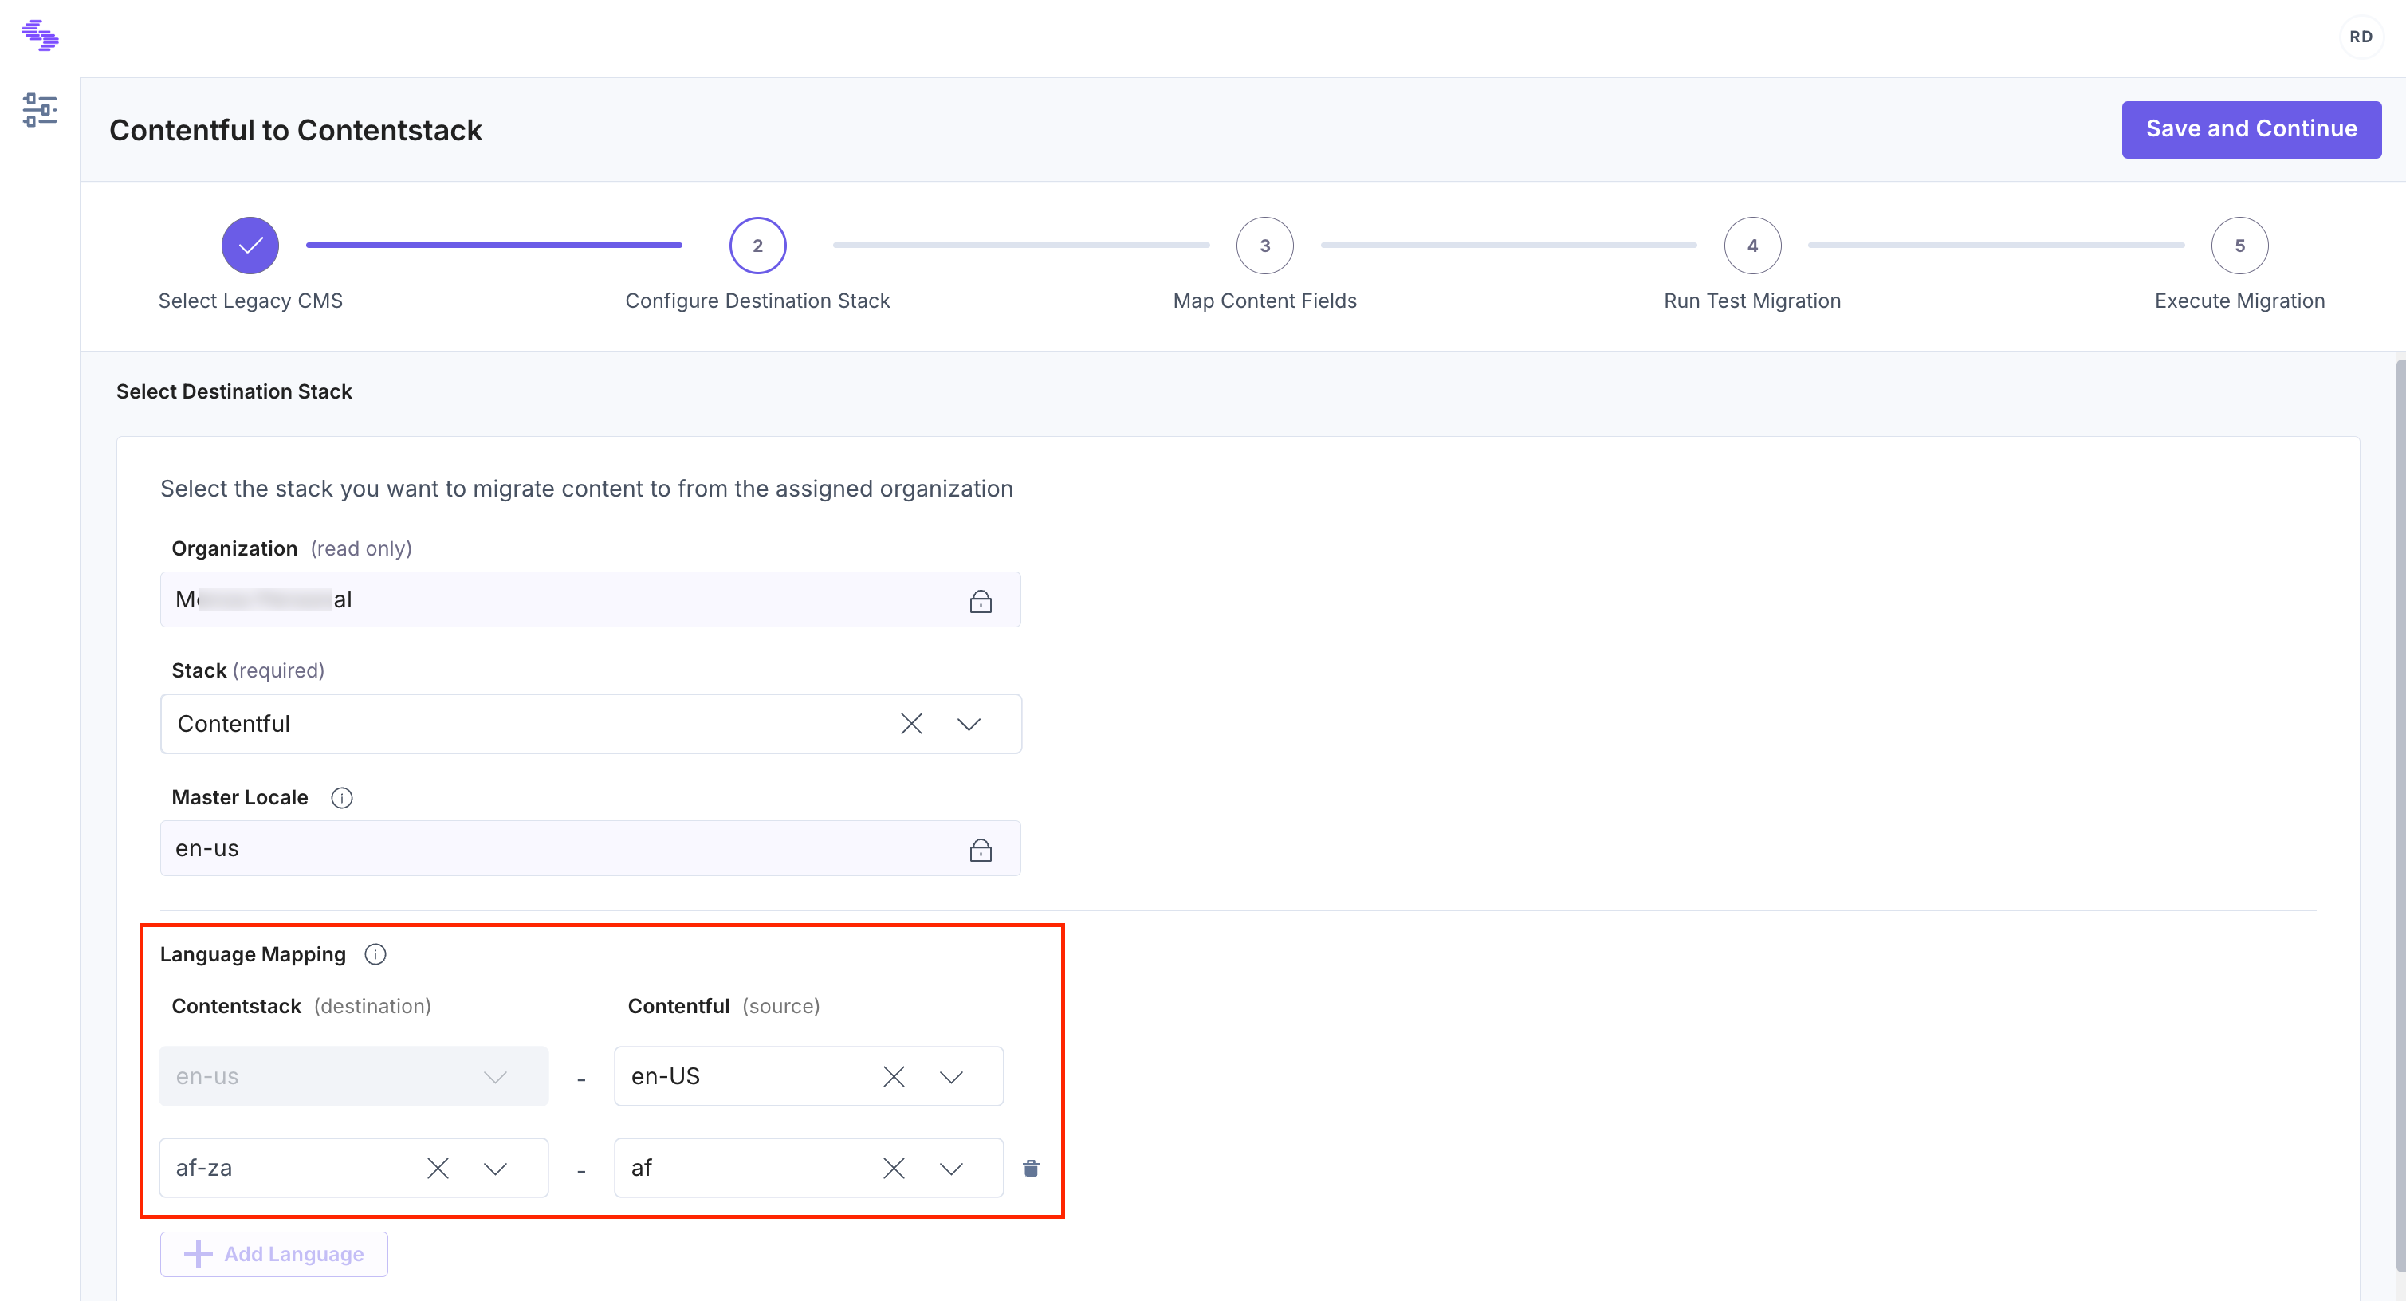The height and width of the screenshot is (1301, 2406).
Task: Click the Stack field showing Contentful
Action: tap(590, 724)
